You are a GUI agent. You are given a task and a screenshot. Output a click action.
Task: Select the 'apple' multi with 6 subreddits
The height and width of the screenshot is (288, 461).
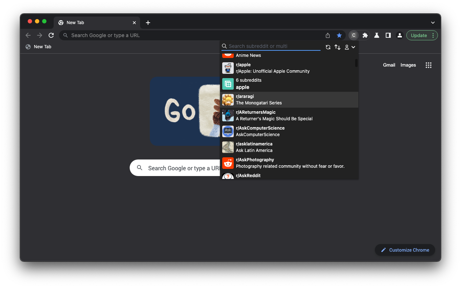click(289, 84)
